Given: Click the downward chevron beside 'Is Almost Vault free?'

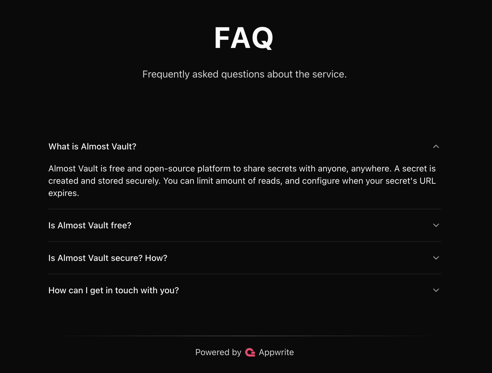Looking at the screenshot, I should click(436, 225).
